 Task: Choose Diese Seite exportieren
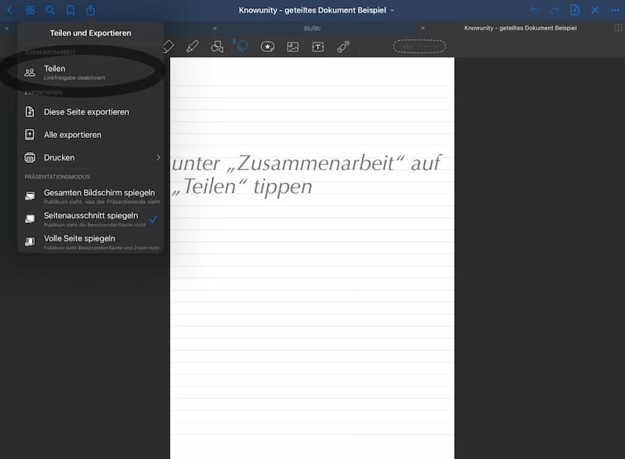coord(91,112)
